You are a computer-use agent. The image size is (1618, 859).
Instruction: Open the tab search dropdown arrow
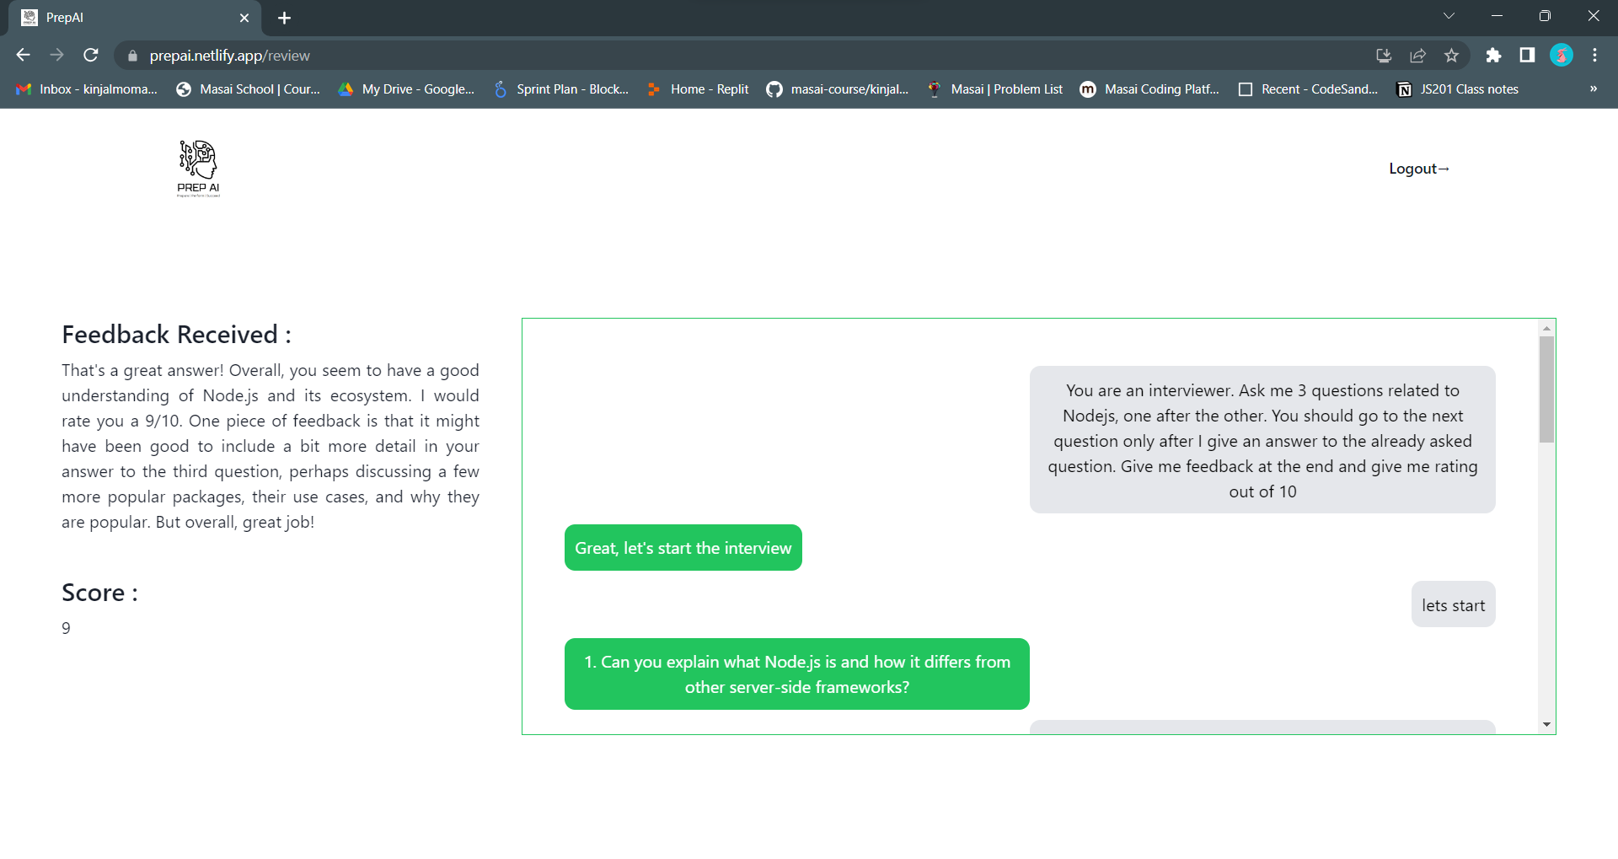tap(1449, 15)
